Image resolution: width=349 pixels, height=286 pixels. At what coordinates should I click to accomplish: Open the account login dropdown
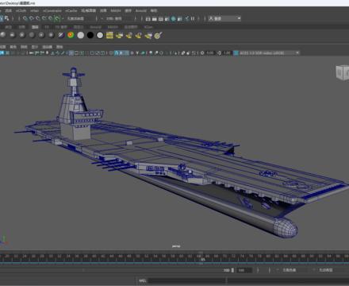pos(224,18)
